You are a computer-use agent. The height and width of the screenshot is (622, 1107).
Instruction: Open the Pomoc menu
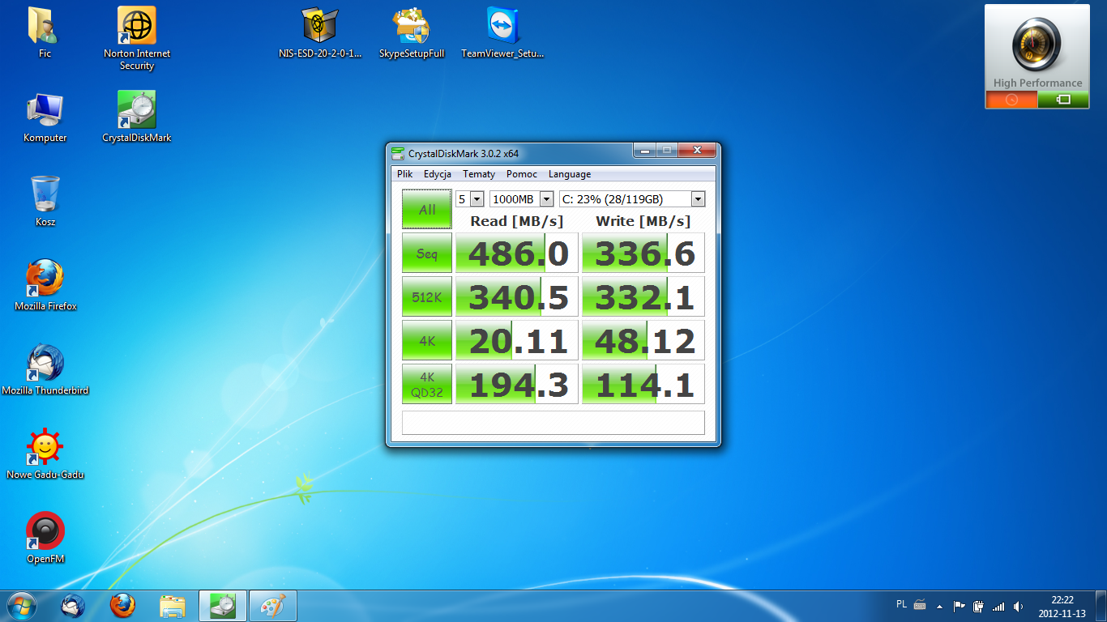(522, 174)
